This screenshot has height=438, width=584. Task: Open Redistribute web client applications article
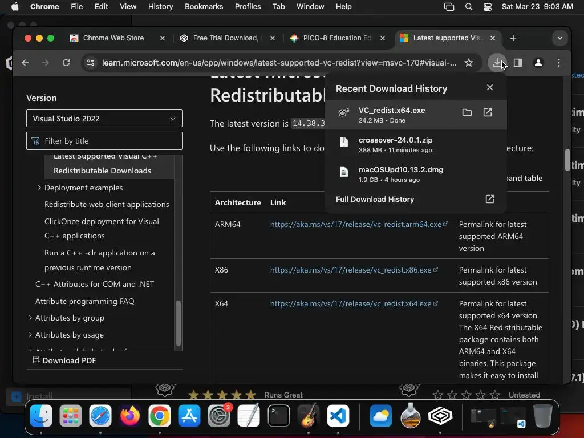coord(107,205)
